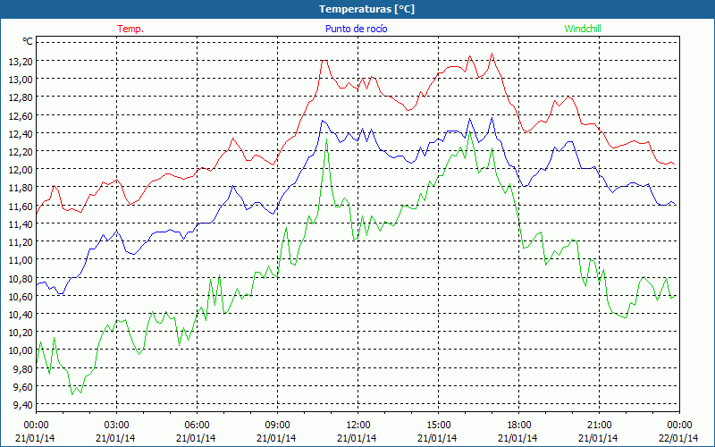Click the 21/01/14 date under 03:00
This screenshot has width=715, height=447.
click(116, 438)
